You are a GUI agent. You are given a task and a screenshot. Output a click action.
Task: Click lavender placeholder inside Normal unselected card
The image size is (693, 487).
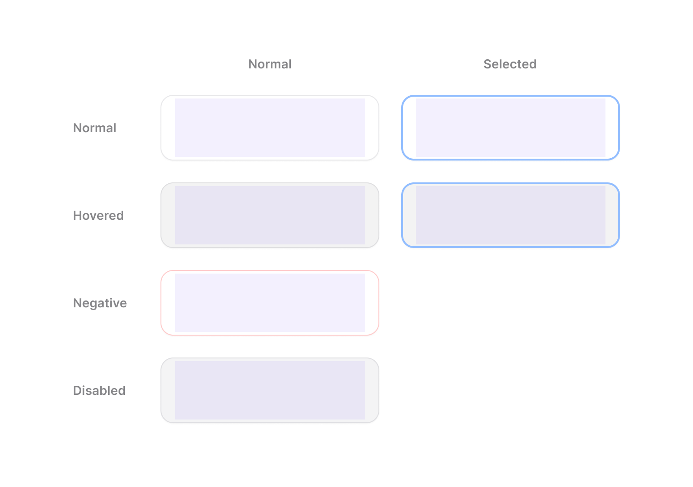[269, 128]
